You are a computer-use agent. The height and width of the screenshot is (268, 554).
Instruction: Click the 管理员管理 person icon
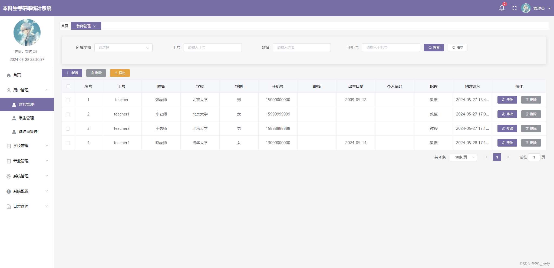coord(14,132)
